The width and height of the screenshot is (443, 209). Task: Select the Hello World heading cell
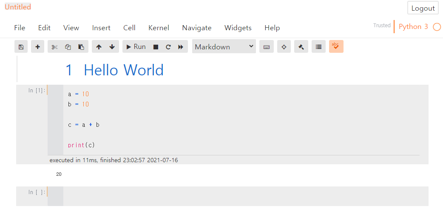222,69
